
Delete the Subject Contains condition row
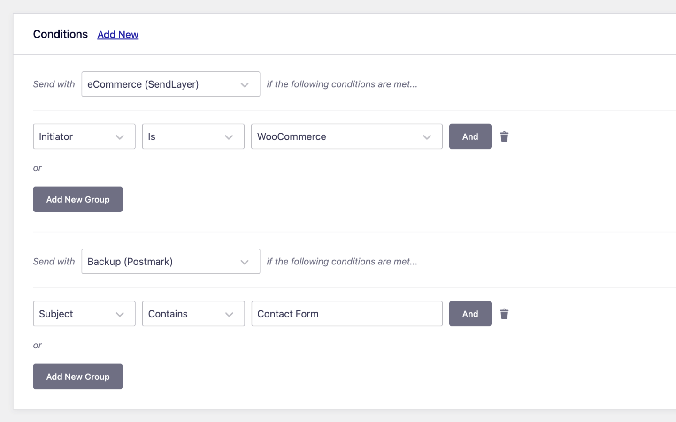coord(504,314)
